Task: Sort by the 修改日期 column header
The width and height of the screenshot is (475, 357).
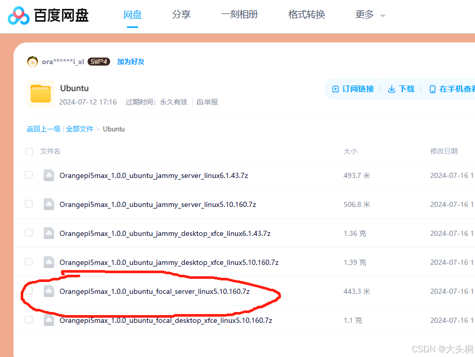Action: (x=444, y=151)
